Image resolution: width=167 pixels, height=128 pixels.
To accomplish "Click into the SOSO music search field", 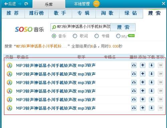I will [80, 27].
